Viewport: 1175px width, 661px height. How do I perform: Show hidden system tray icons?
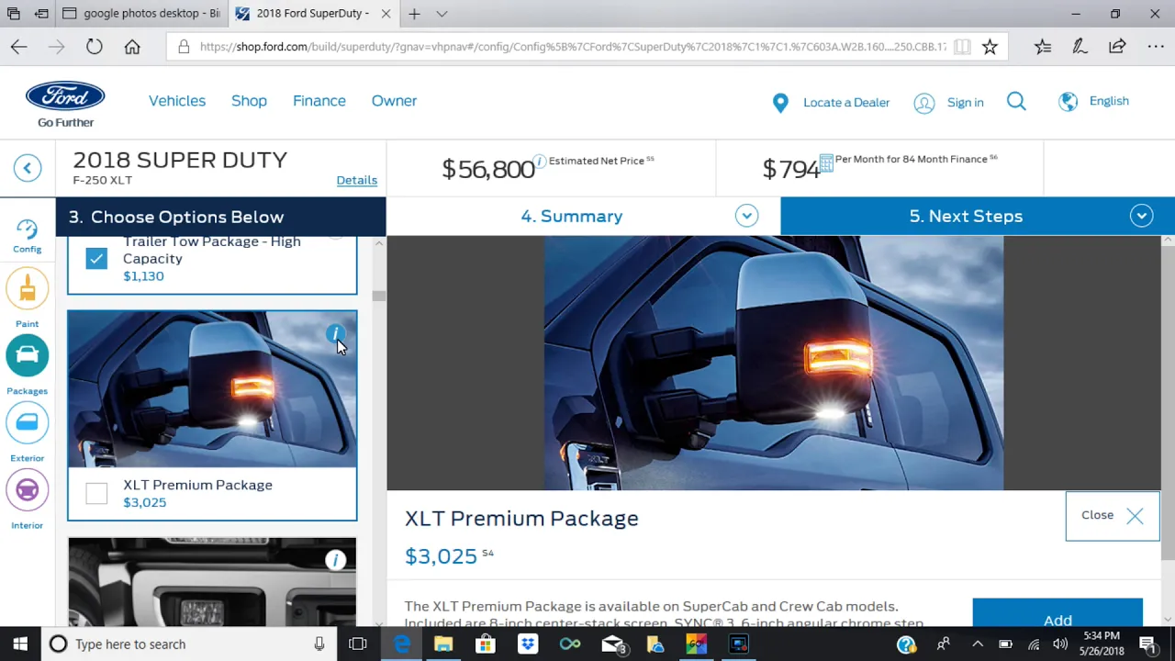pyautogui.click(x=977, y=644)
